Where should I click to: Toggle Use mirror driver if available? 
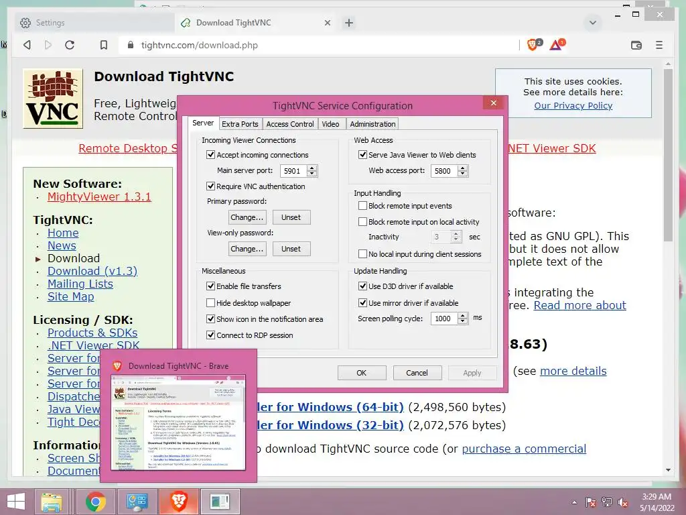click(x=362, y=302)
